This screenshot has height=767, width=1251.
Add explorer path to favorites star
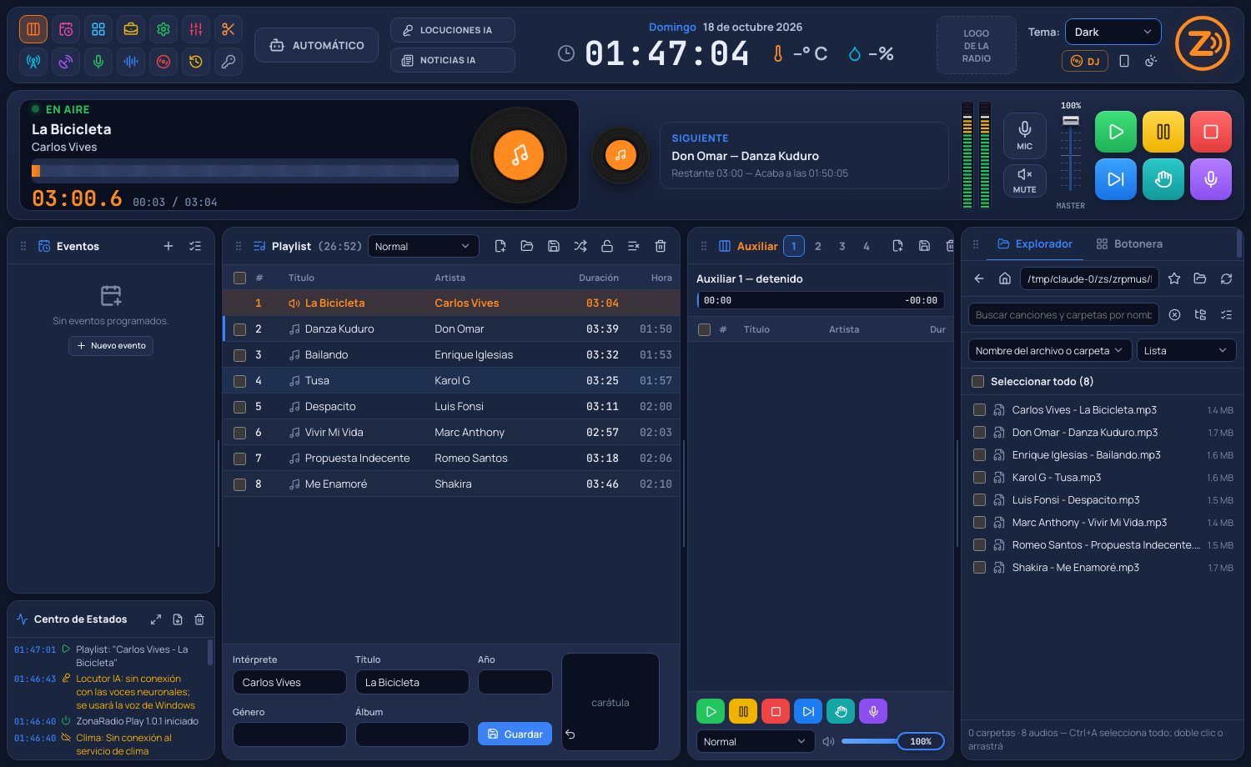[1174, 278]
